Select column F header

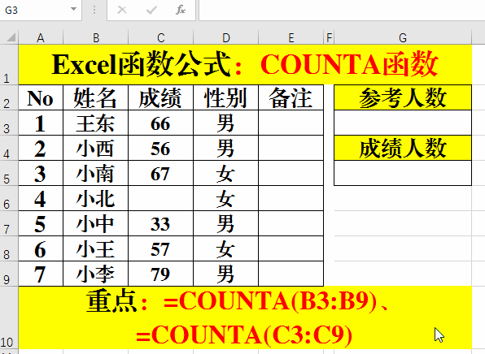329,37
